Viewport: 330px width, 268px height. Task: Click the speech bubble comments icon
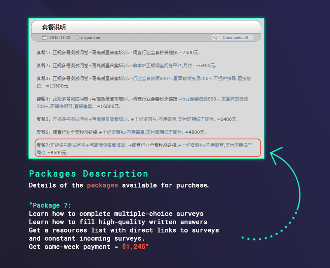tap(215, 38)
